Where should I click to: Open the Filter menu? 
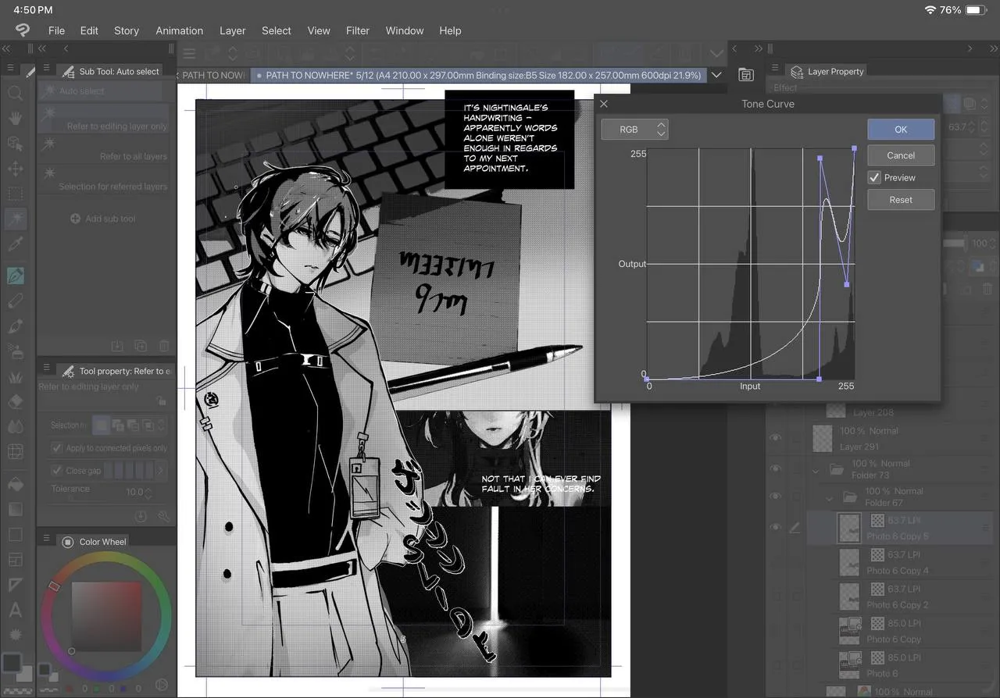pyautogui.click(x=358, y=30)
